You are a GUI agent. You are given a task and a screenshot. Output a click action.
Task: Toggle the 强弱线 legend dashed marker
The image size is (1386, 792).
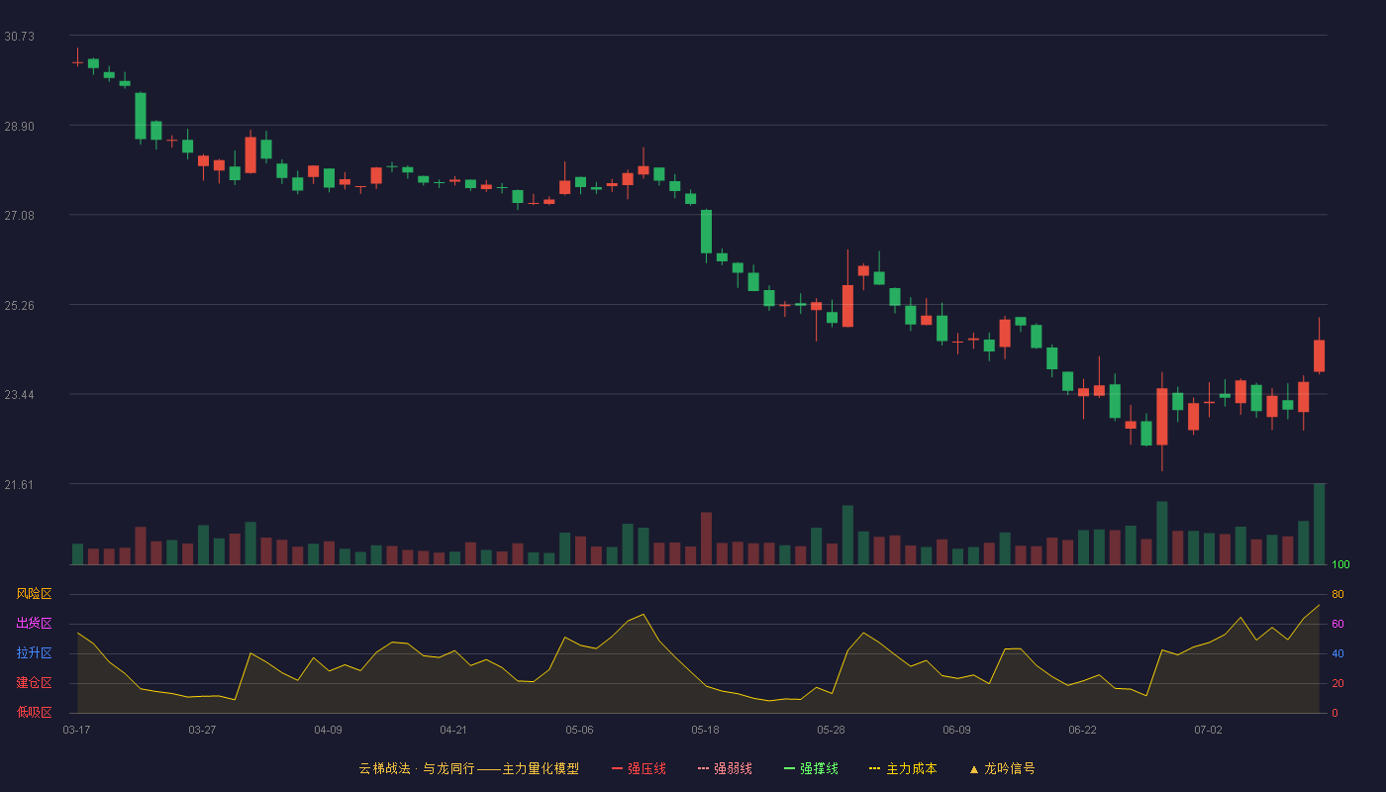pyautogui.click(x=703, y=768)
